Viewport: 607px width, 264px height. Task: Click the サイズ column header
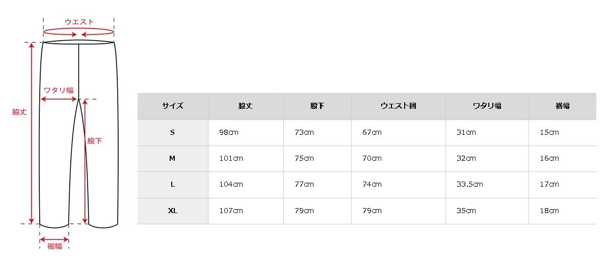(173, 106)
